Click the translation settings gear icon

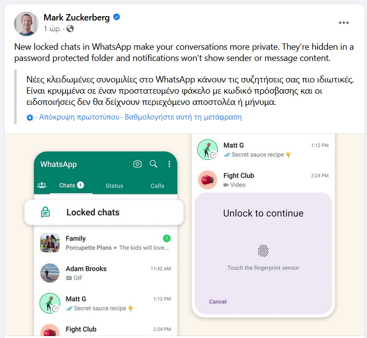click(x=30, y=118)
